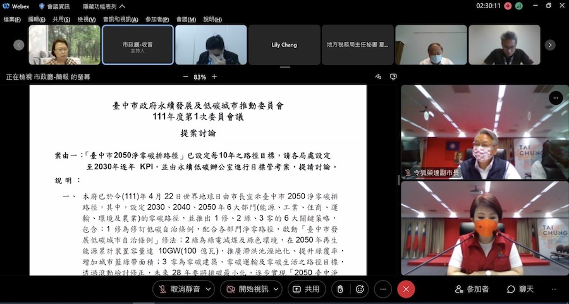
Task: Open 會議資訊 meeting info
Action: tap(54, 6)
